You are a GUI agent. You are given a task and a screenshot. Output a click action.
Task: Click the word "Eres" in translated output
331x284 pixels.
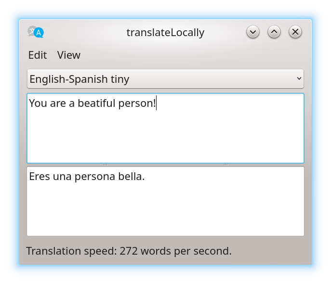click(x=40, y=177)
